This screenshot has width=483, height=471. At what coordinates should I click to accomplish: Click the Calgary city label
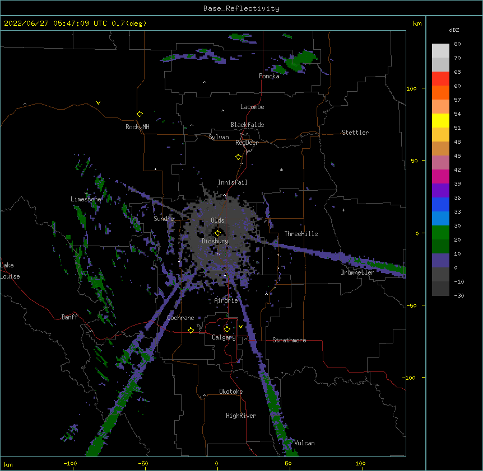(x=224, y=337)
